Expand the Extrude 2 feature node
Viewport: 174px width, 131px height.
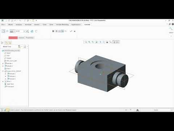(x=3, y=66)
